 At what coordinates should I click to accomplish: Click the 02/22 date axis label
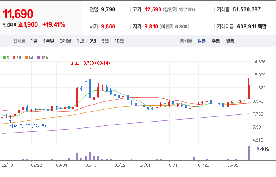pos(36,165)
